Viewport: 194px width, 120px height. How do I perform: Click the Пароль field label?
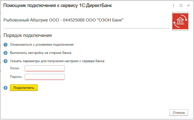point(16,77)
